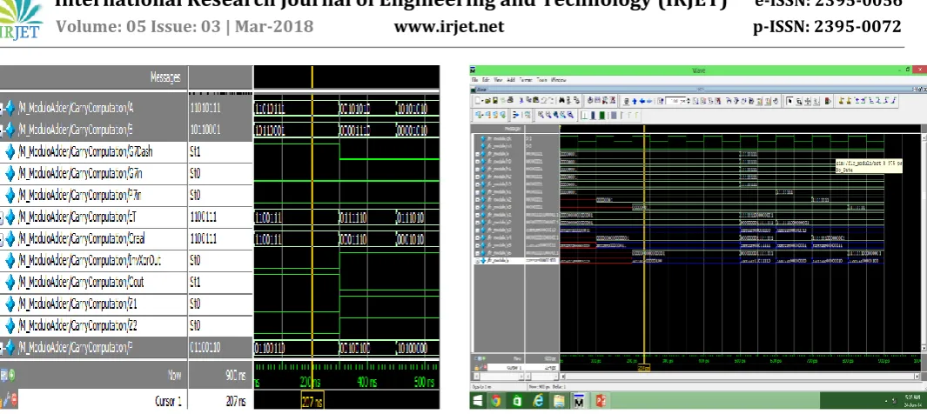This screenshot has height=414, width=927.
Task: Expand the CarryComputation/ET signal bus
Action: [2, 217]
